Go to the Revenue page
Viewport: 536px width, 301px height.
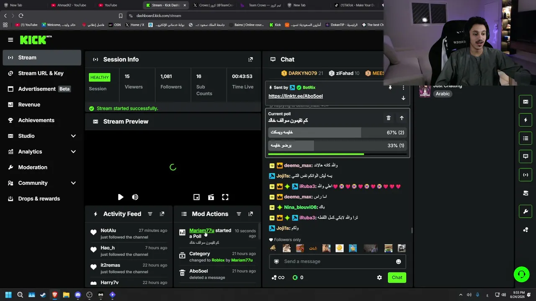point(42,105)
